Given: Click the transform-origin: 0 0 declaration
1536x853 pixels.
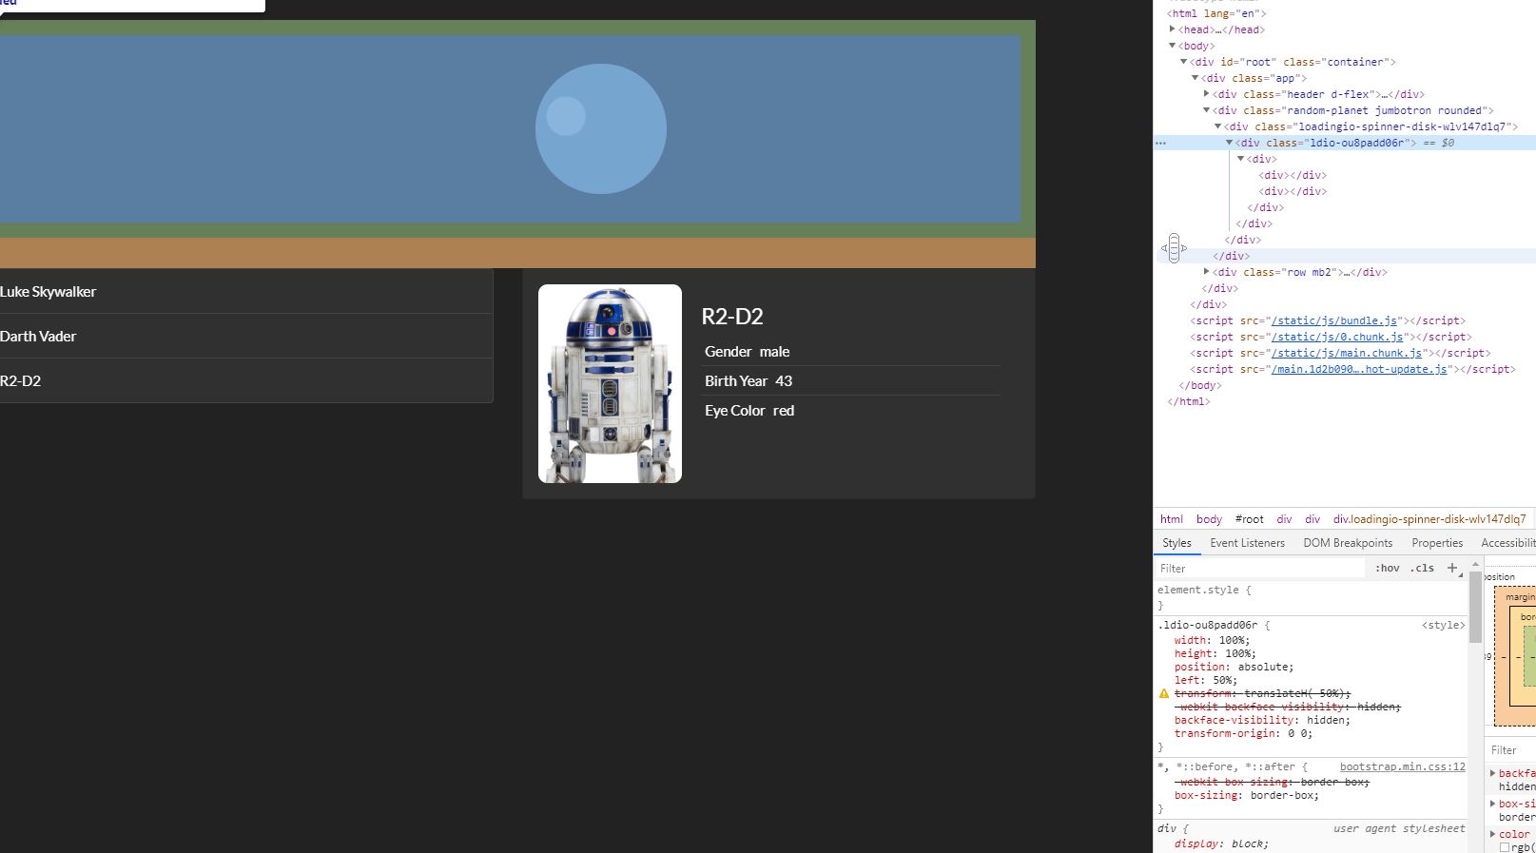Looking at the screenshot, I should click(1244, 733).
